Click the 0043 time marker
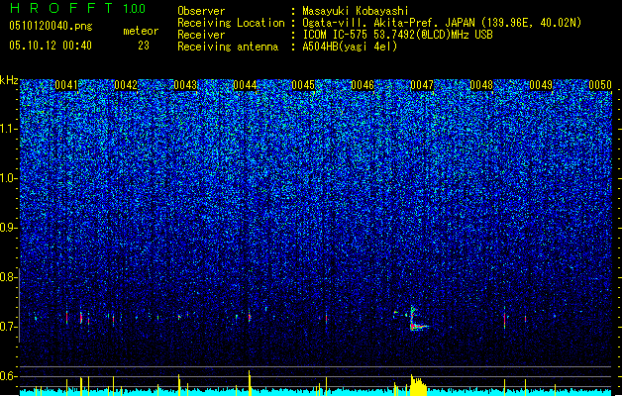This screenshot has height=396, width=623. click(x=185, y=85)
